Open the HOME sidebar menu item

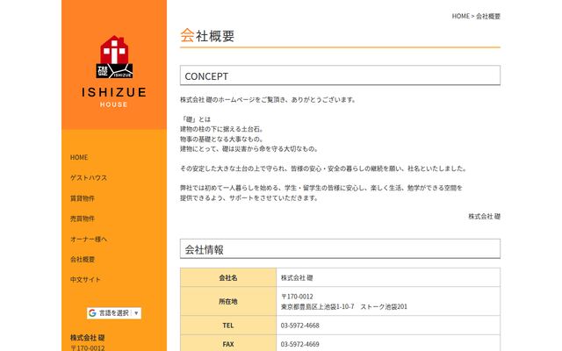point(79,158)
